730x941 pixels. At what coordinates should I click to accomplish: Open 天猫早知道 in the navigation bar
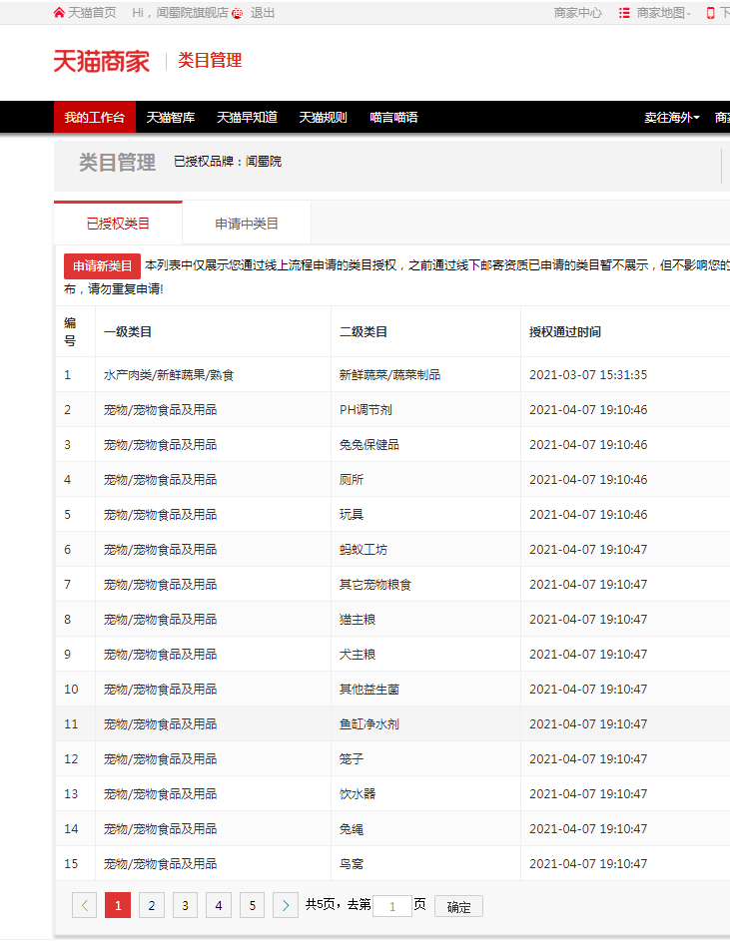pos(247,117)
